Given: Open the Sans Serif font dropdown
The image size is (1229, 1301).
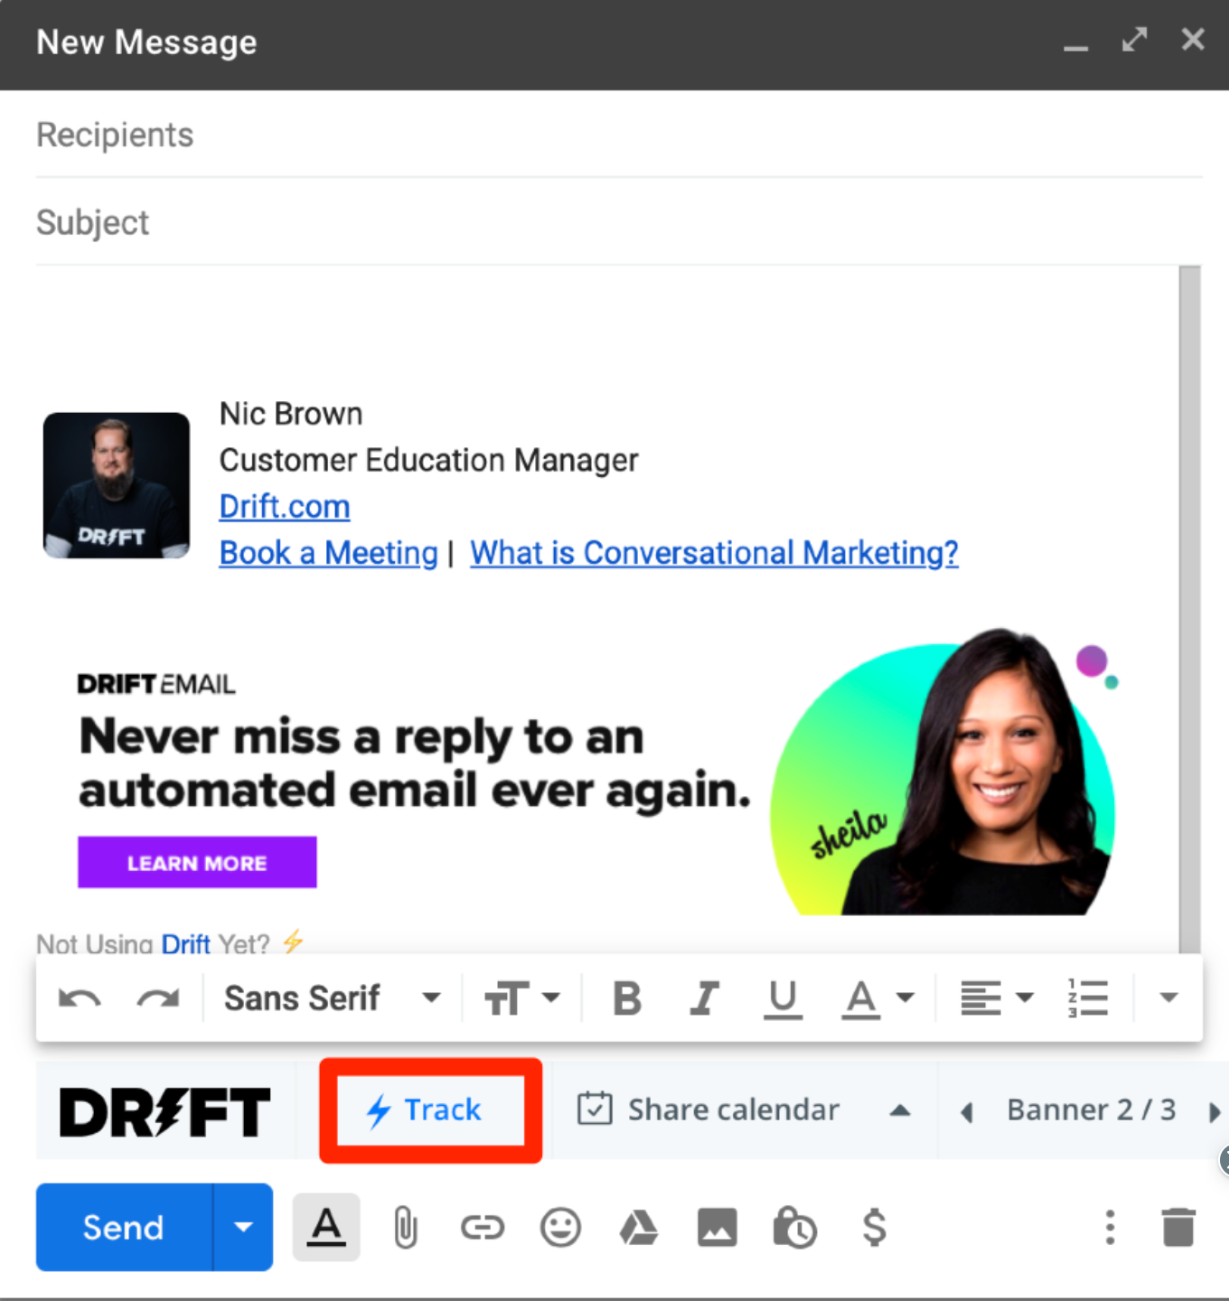Looking at the screenshot, I should click(333, 998).
